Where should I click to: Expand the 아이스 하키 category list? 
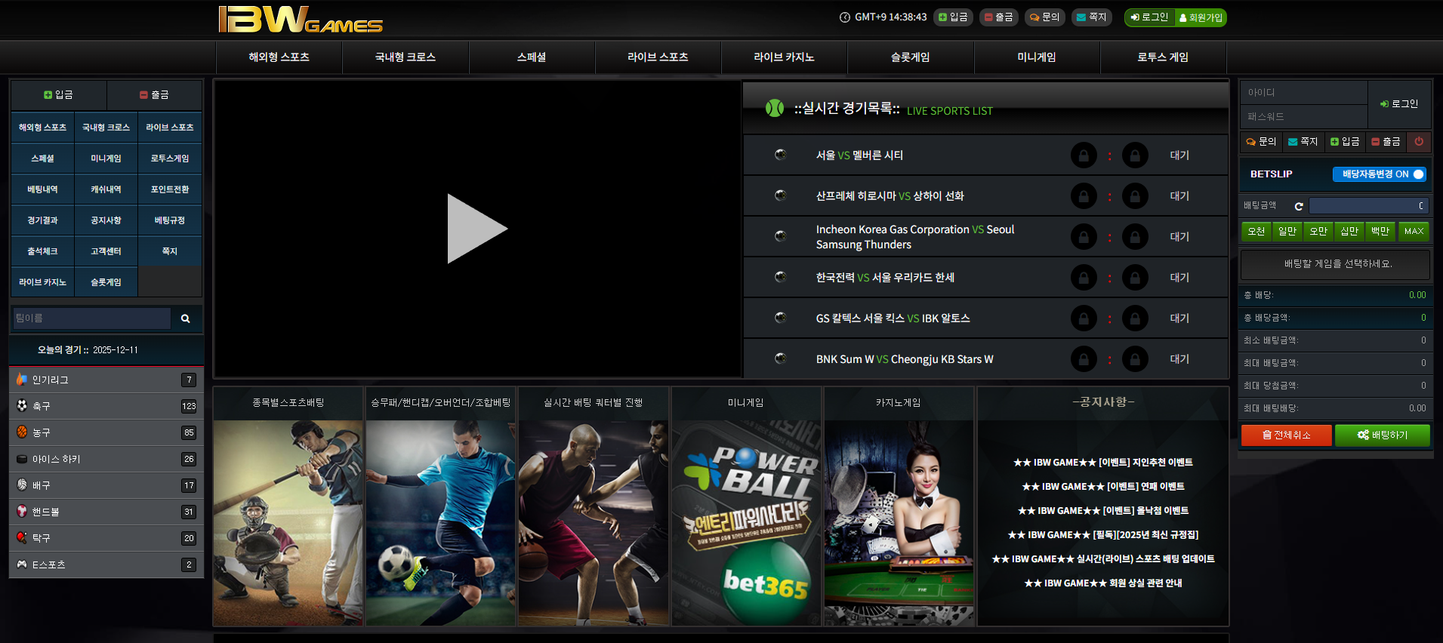106,459
